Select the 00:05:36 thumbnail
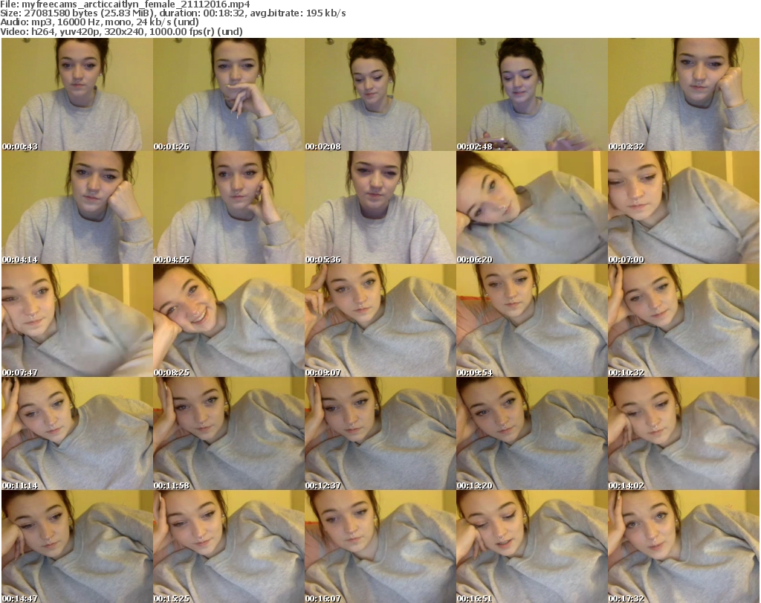 click(380, 207)
